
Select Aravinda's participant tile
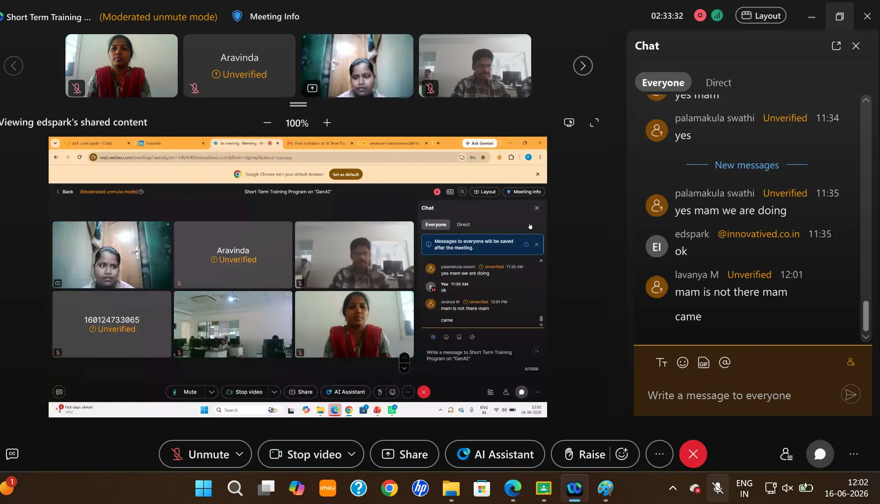click(x=239, y=66)
